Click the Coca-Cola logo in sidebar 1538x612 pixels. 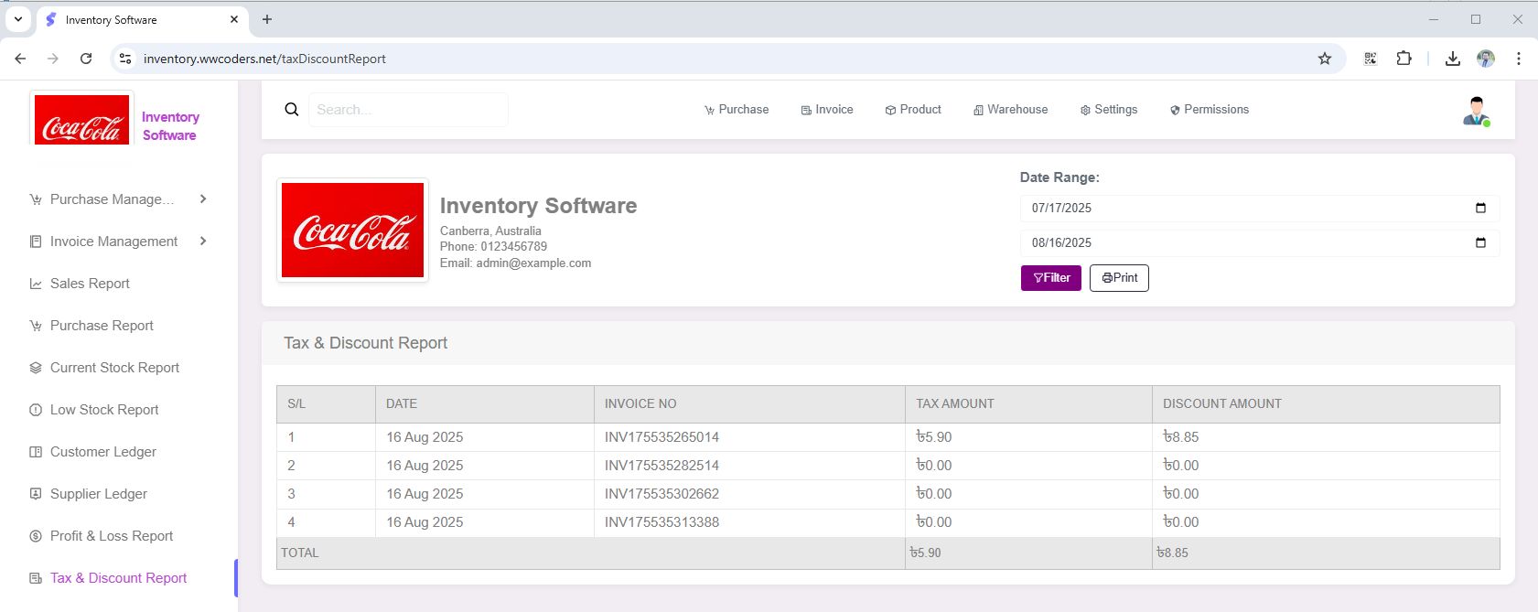click(81, 120)
